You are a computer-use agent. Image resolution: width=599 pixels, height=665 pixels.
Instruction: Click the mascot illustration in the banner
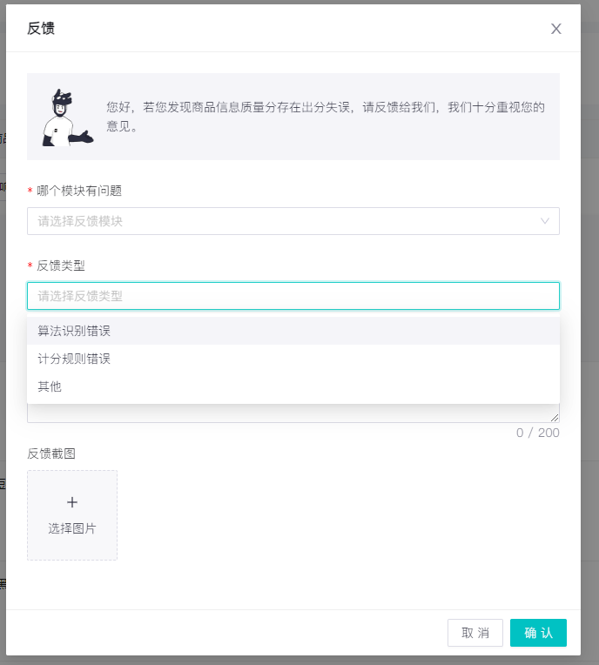click(67, 118)
